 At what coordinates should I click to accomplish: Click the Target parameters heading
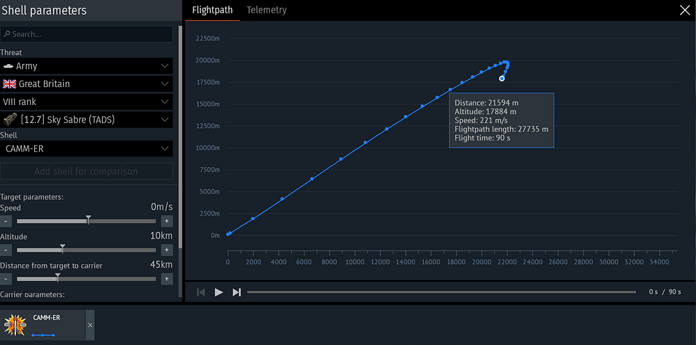(x=32, y=197)
